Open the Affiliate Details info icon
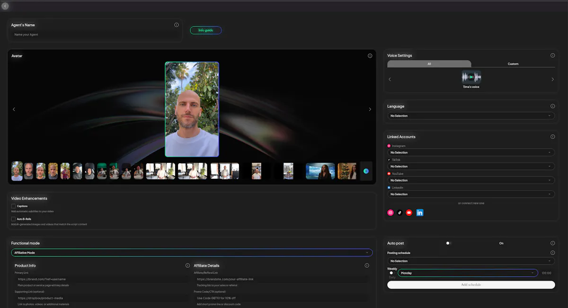568x308 pixels. pos(367,265)
